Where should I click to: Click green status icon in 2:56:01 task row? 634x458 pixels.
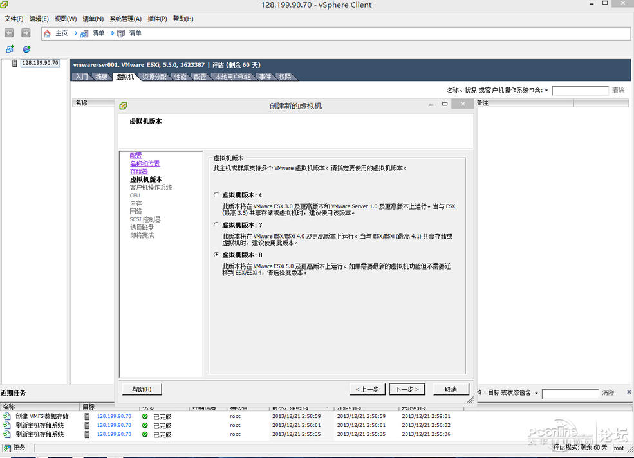145,425
